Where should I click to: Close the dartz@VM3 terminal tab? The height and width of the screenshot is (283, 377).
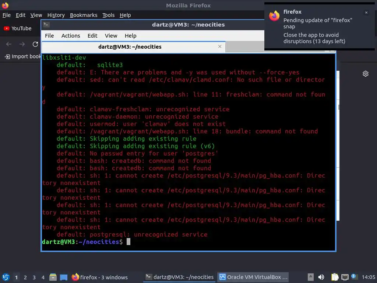pyautogui.click(x=220, y=46)
